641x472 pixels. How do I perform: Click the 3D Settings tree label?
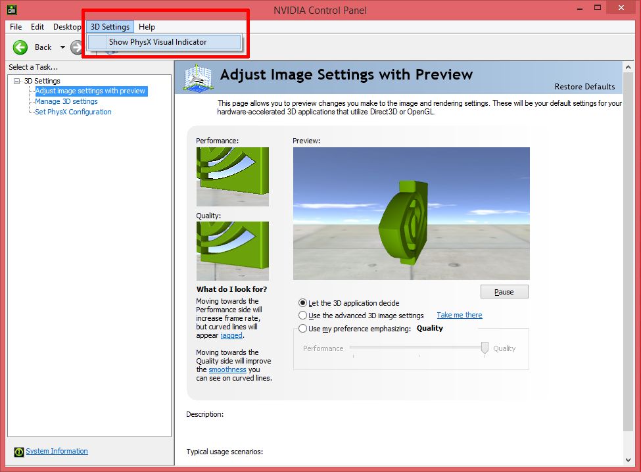(42, 81)
